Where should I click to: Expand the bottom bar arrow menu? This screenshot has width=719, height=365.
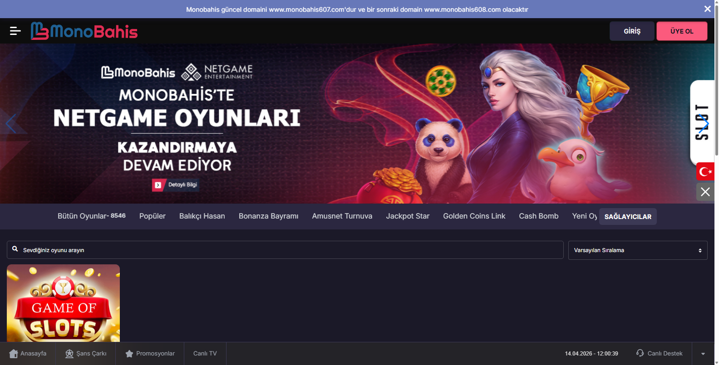[x=703, y=354]
